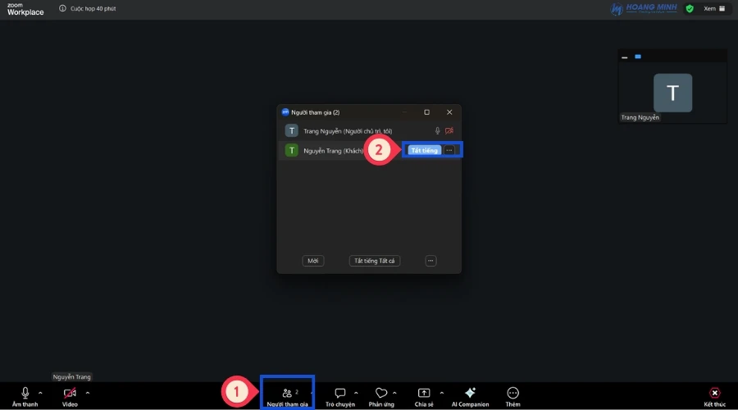The image size is (738, 410).
Task: Mute guest with the Tắt tiếng button
Action: coord(425,150)
